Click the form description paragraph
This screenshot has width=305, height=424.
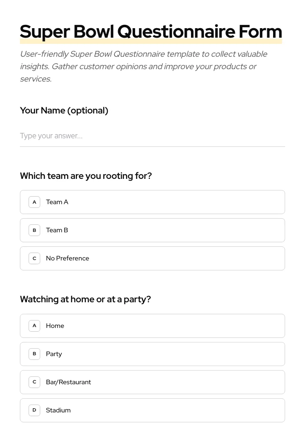143,66
